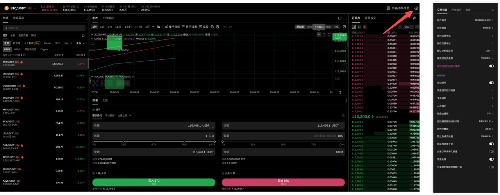
Task: Switch to the 市场异动 tab
Action: coord(18,18)
